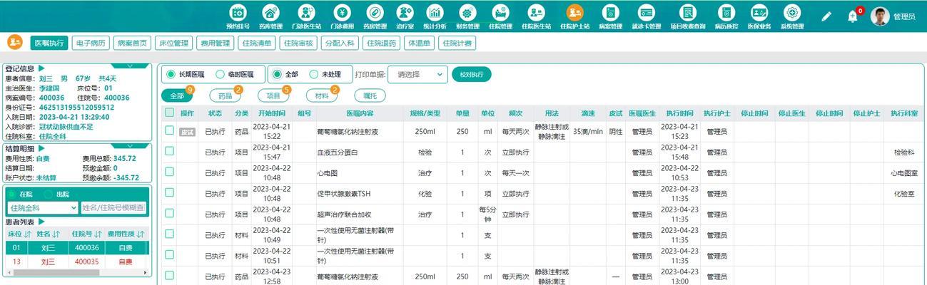Filter orders by the 药品 button
This screenshot has width=927, height=285.
coord(225,95)
